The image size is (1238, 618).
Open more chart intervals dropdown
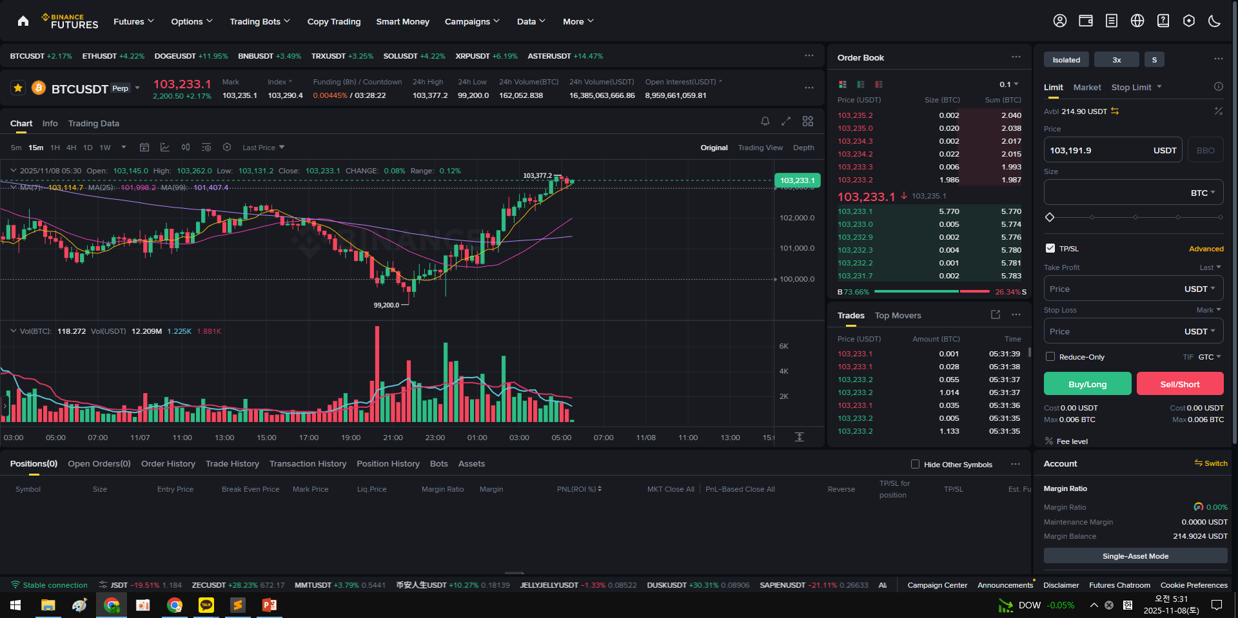coord(124,148)
